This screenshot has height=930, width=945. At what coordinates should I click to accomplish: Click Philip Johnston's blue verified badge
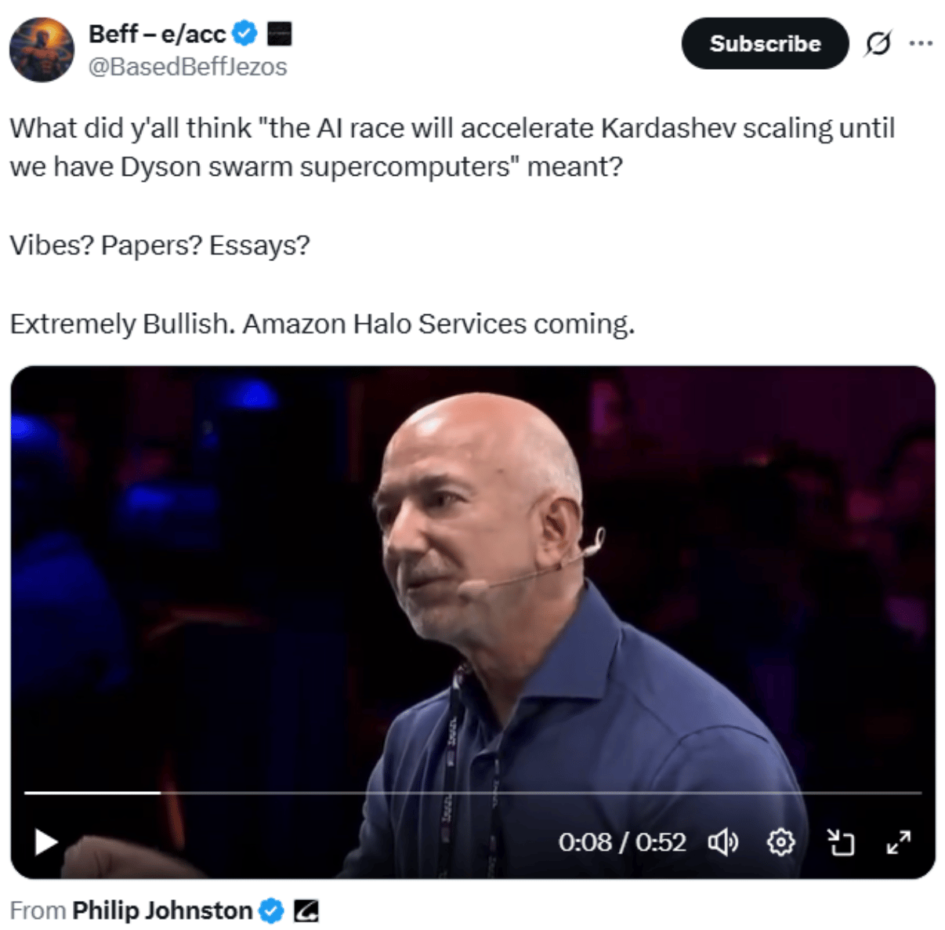(271, 911)
